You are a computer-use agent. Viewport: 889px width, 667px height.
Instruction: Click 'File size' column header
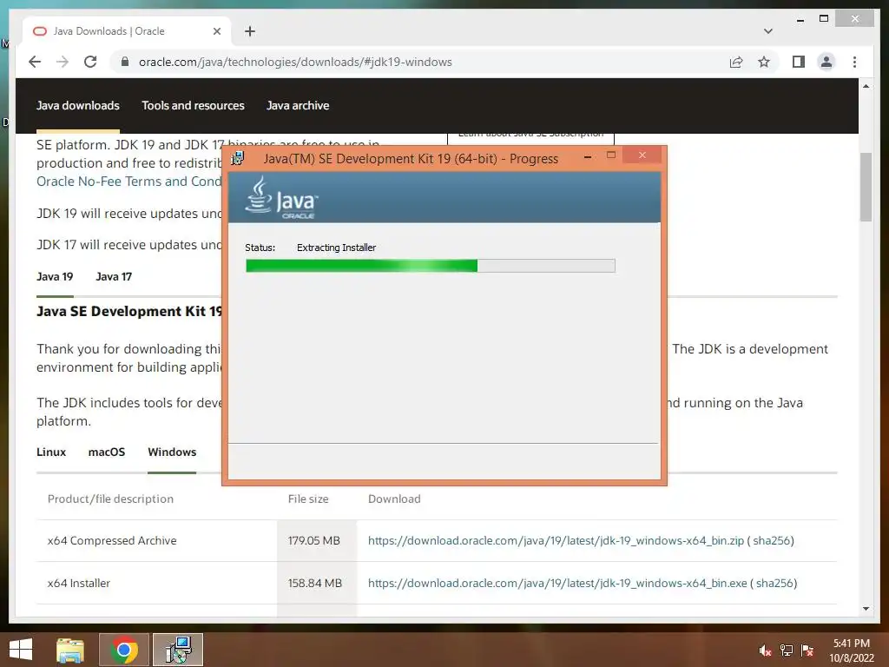[308, 499]
